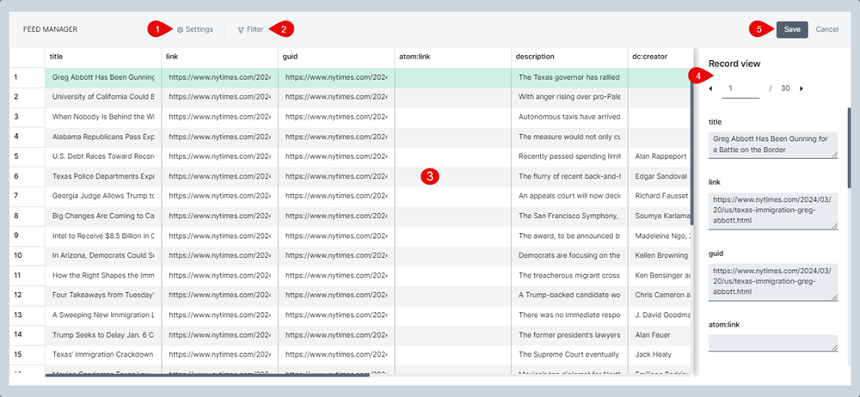Select 'Democrats are focusing on the' description

coord(569,255)
